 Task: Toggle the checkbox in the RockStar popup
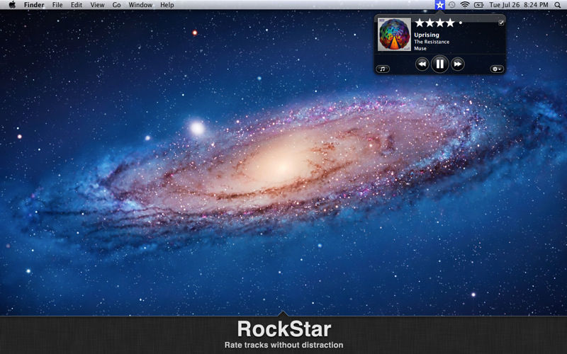click(x=502, y=23)
